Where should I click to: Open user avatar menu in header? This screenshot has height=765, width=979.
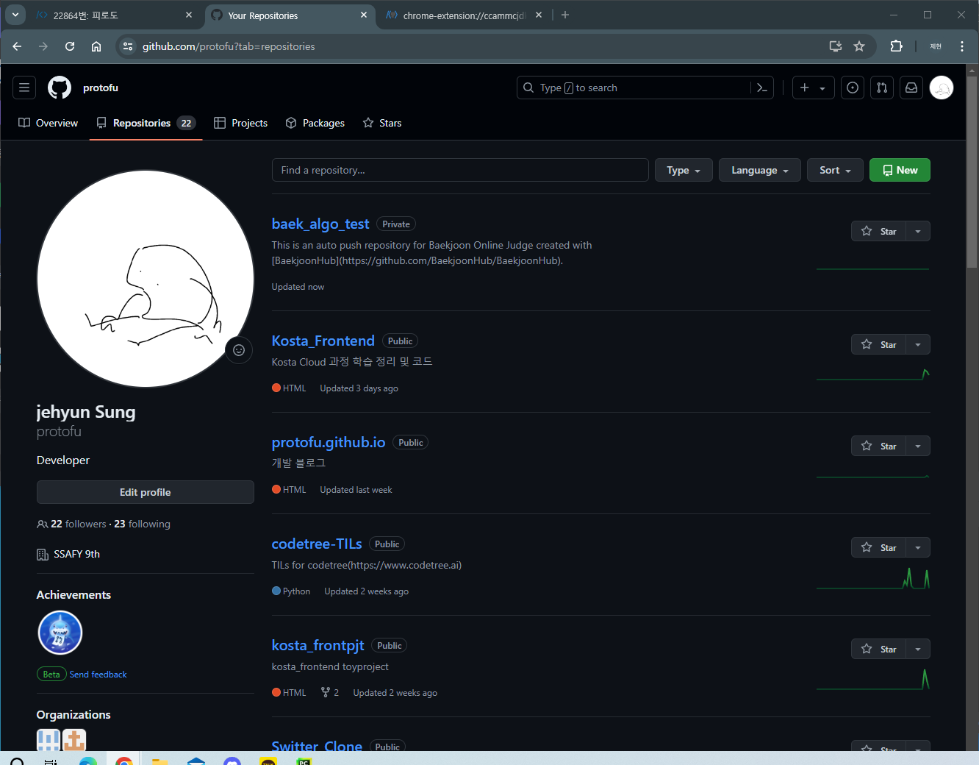(x=942, y=88)
